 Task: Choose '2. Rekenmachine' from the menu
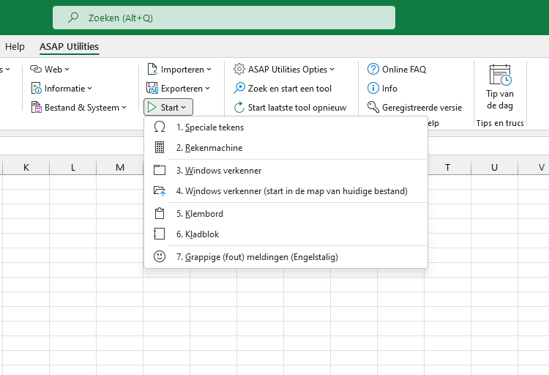tap(285, 147)
